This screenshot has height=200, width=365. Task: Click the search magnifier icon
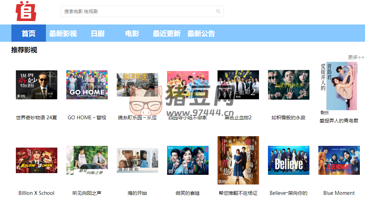pyautogui.click(x=218, y=11)
